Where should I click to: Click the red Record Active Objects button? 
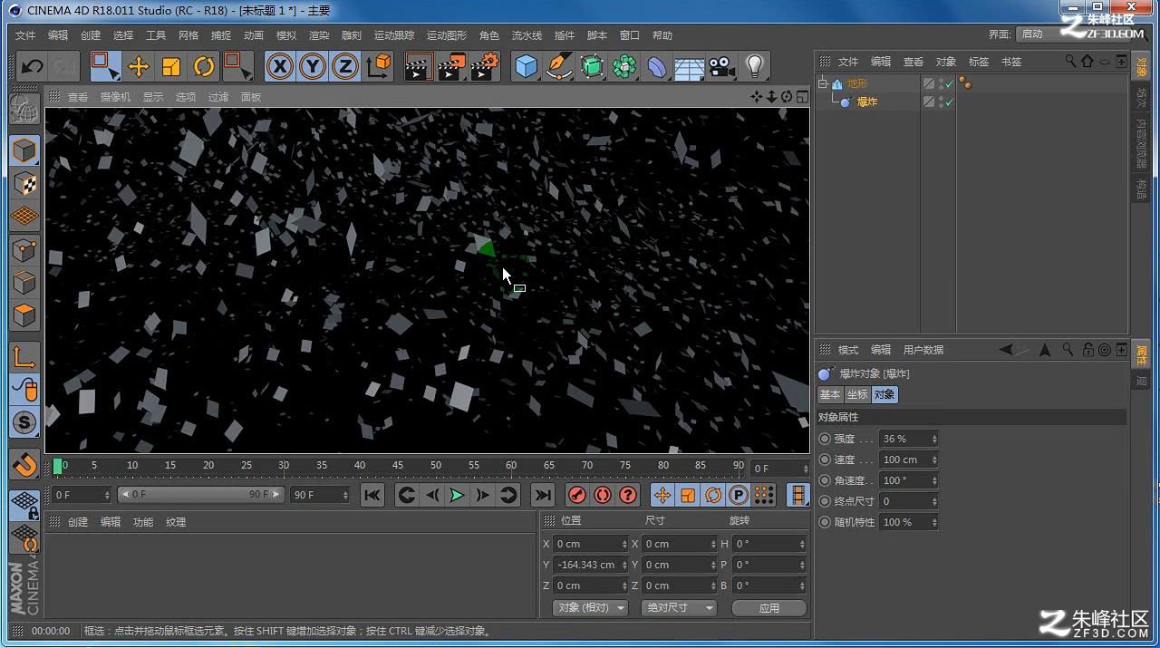[x=577, y=495]
